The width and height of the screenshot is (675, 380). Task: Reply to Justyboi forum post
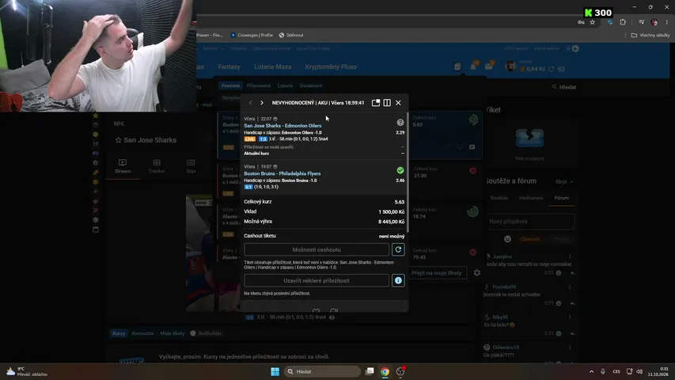point(572,272)
